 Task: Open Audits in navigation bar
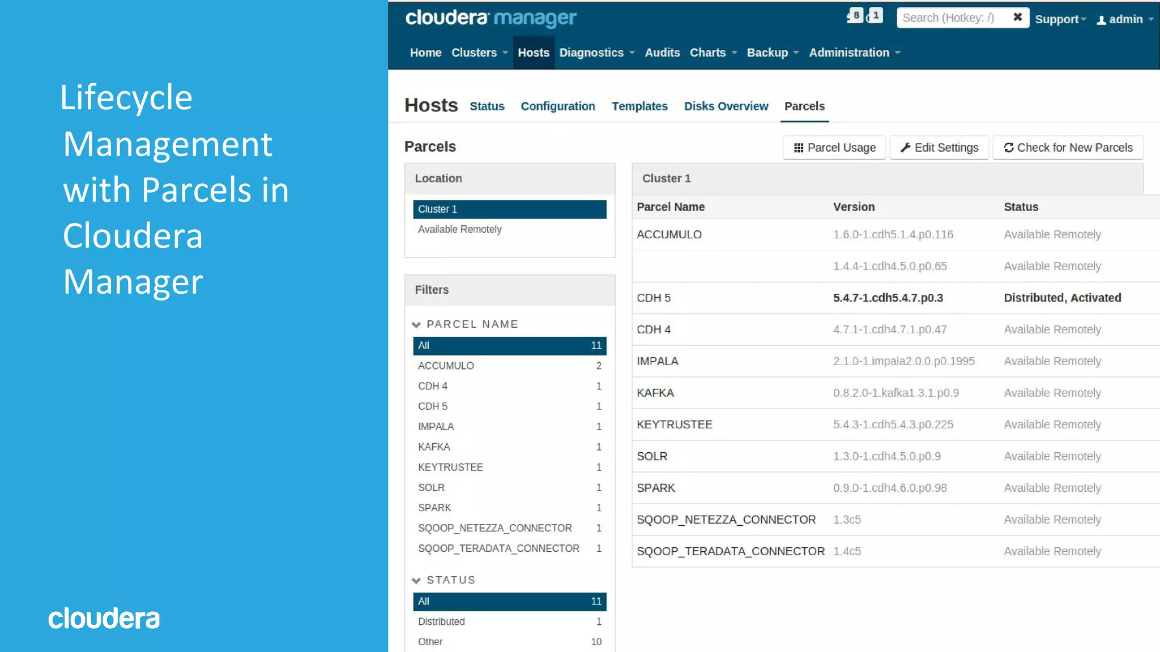[x=662, y=53]
